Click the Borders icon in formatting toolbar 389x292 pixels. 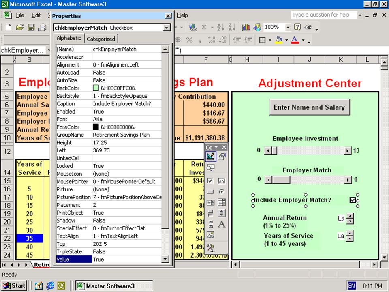[x=262, y=40]
